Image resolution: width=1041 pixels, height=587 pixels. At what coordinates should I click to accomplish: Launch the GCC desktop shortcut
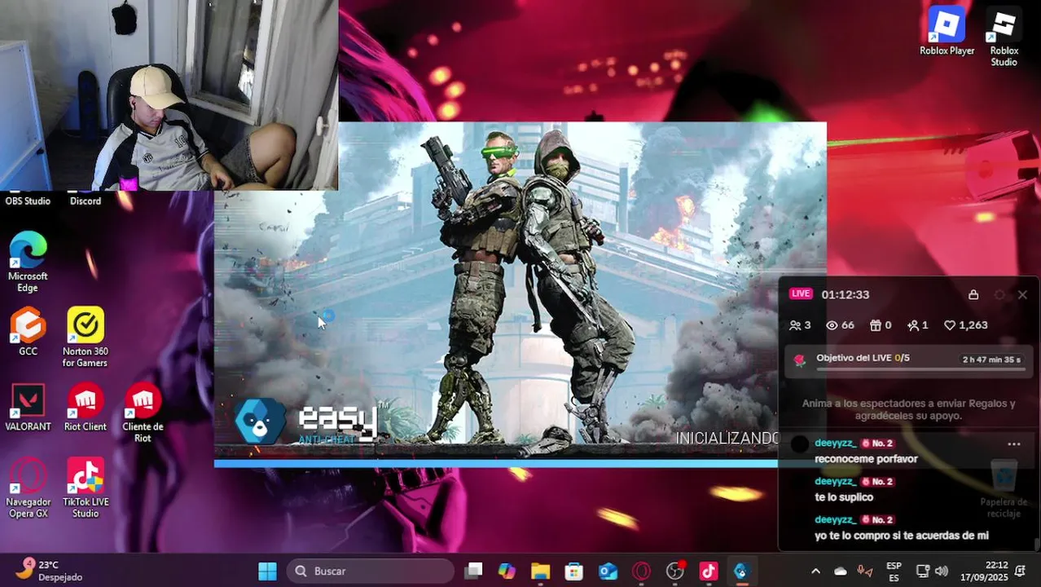[28, 331]
